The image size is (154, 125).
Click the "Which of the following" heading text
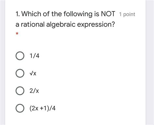point(57,14)
